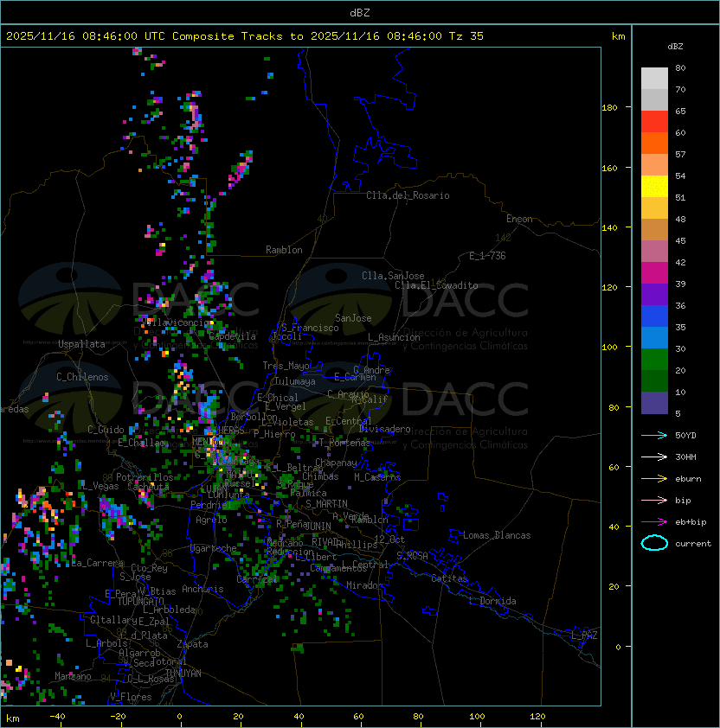
Task: Click the 'Clla.del_Rosario' place label
Action: [408, 195]
